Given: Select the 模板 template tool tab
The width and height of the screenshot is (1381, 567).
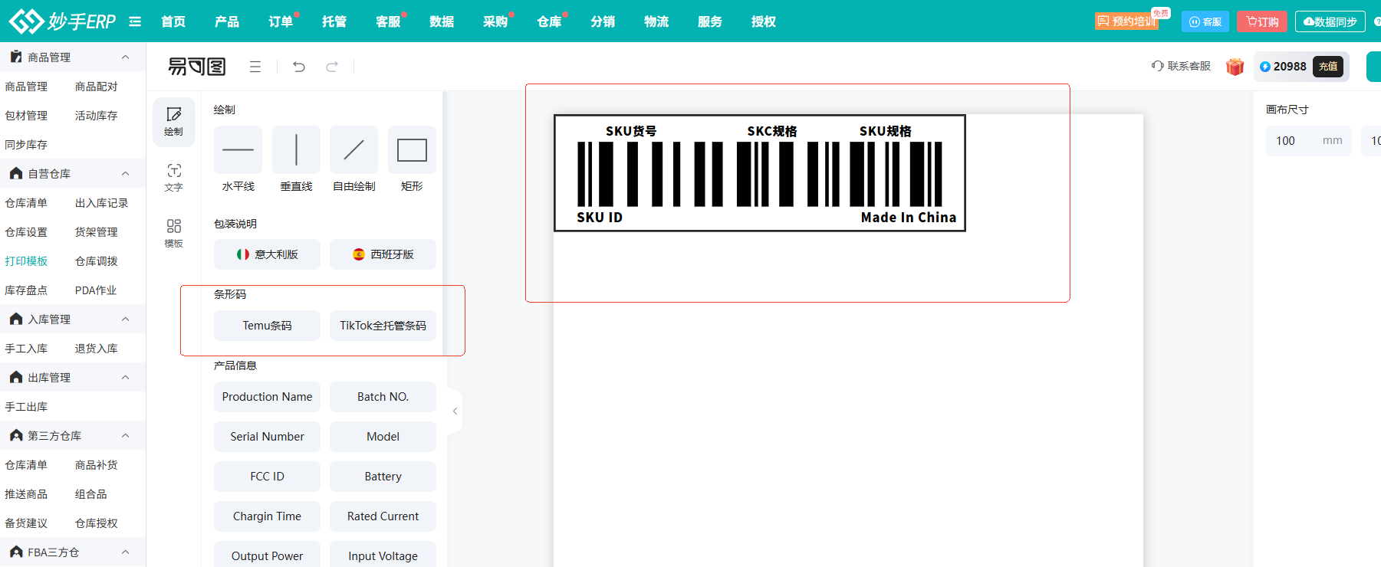Looking at the screenshot, I should pyautogui.click(x=174, y=234).
